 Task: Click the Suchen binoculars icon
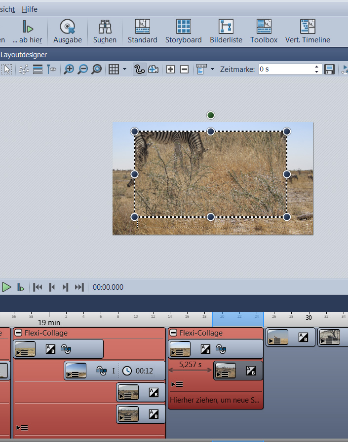coord(105,31)
